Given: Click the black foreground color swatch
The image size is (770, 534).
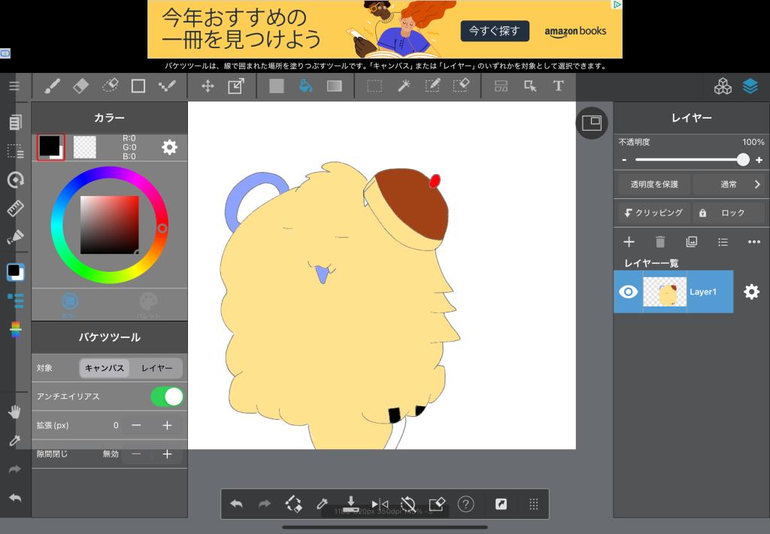Looking at the screenshot, I should click(x=50, y=146).
